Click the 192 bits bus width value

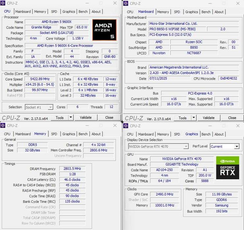click(222, 211)
